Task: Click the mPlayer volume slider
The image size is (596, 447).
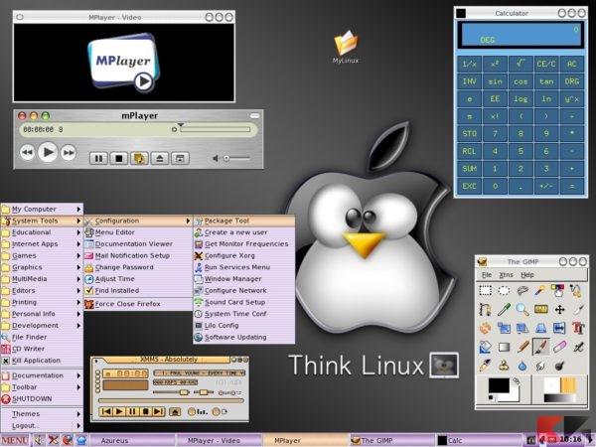Action: click(236, 158)
